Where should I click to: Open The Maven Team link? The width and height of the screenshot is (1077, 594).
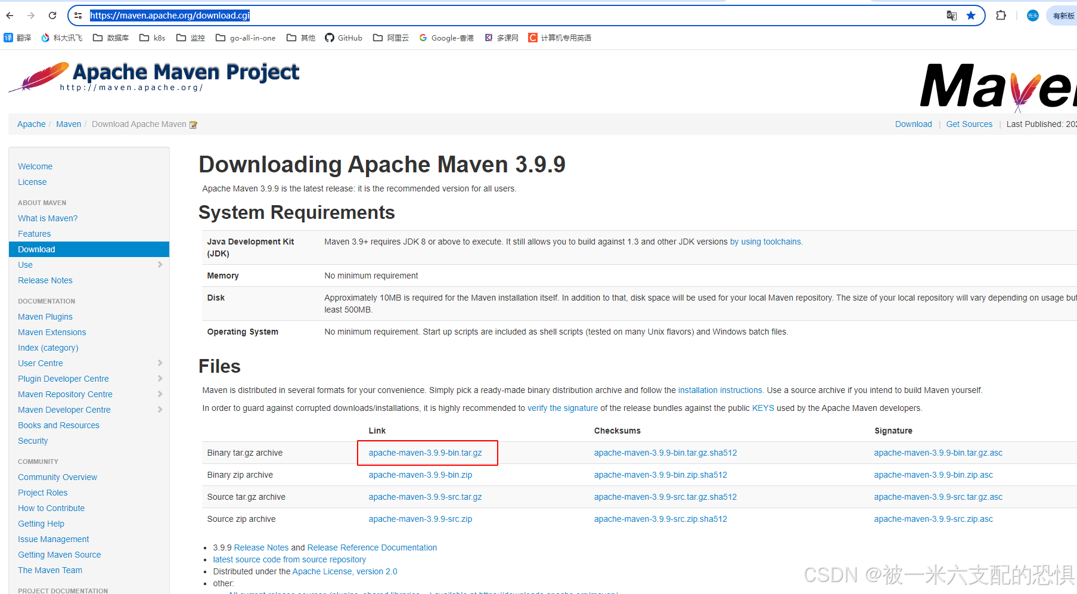50,570
